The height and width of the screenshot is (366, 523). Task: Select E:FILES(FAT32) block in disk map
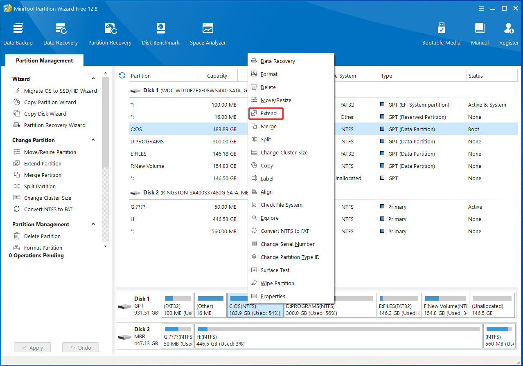[x=399, y=305]
